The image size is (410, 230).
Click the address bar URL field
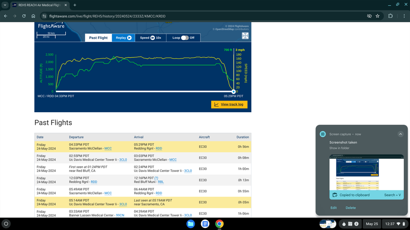(x=107, y=16)
